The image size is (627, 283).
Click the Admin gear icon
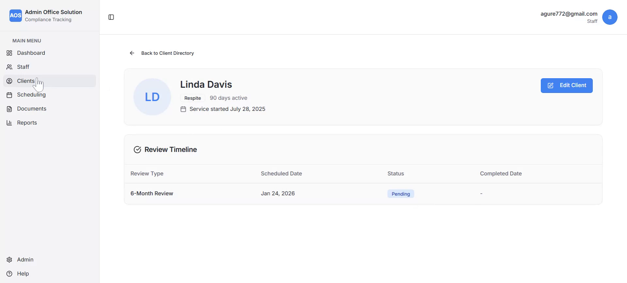[x=9, y=260]
